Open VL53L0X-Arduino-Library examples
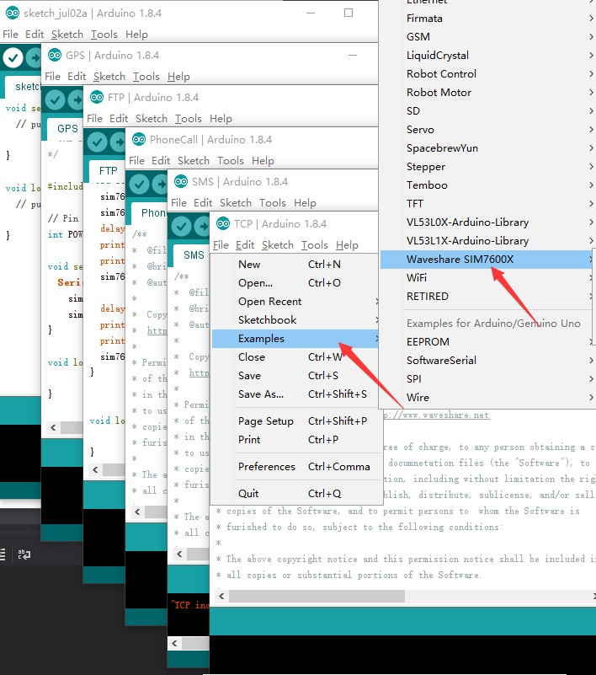The height and width of the screenshot is (675, 596). [x=487, y=222]
